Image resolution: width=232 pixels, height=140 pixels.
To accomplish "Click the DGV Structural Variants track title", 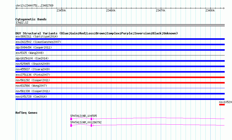I will [x=97, y=33].
